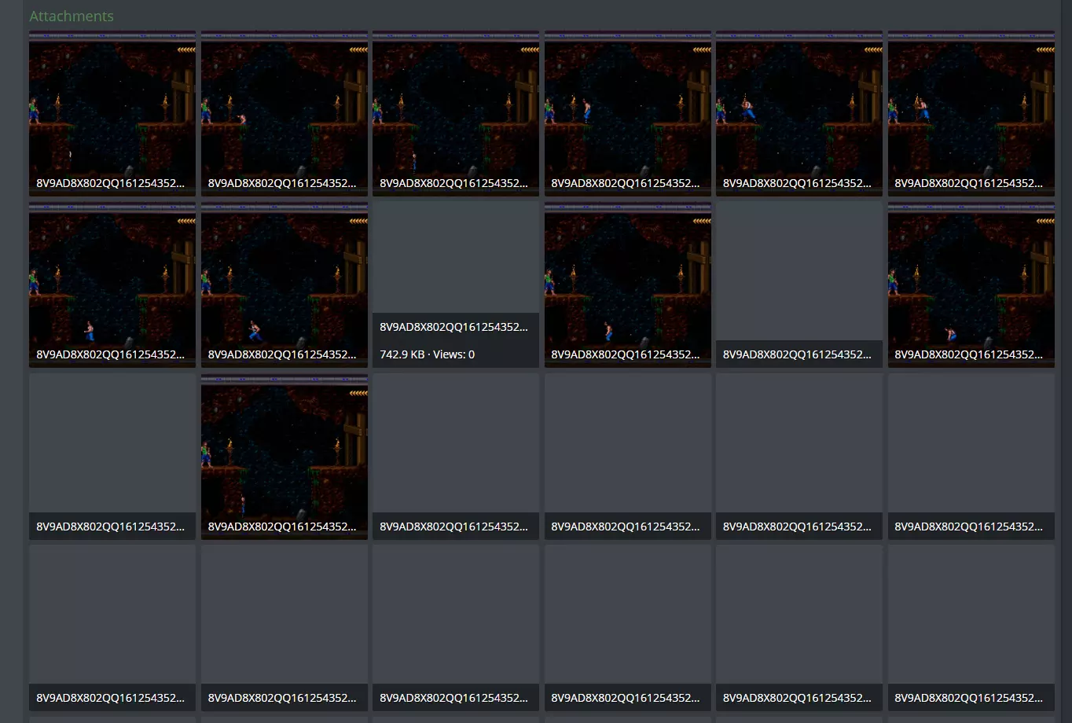Screen dimensions: 1072x723
Task: Open second-row, fourth-column attachment thumbnail
Action: (x=628, y=285)
